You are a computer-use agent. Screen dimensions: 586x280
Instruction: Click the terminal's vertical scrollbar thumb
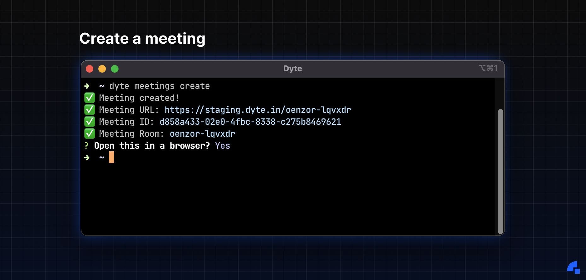click(500, 172)
